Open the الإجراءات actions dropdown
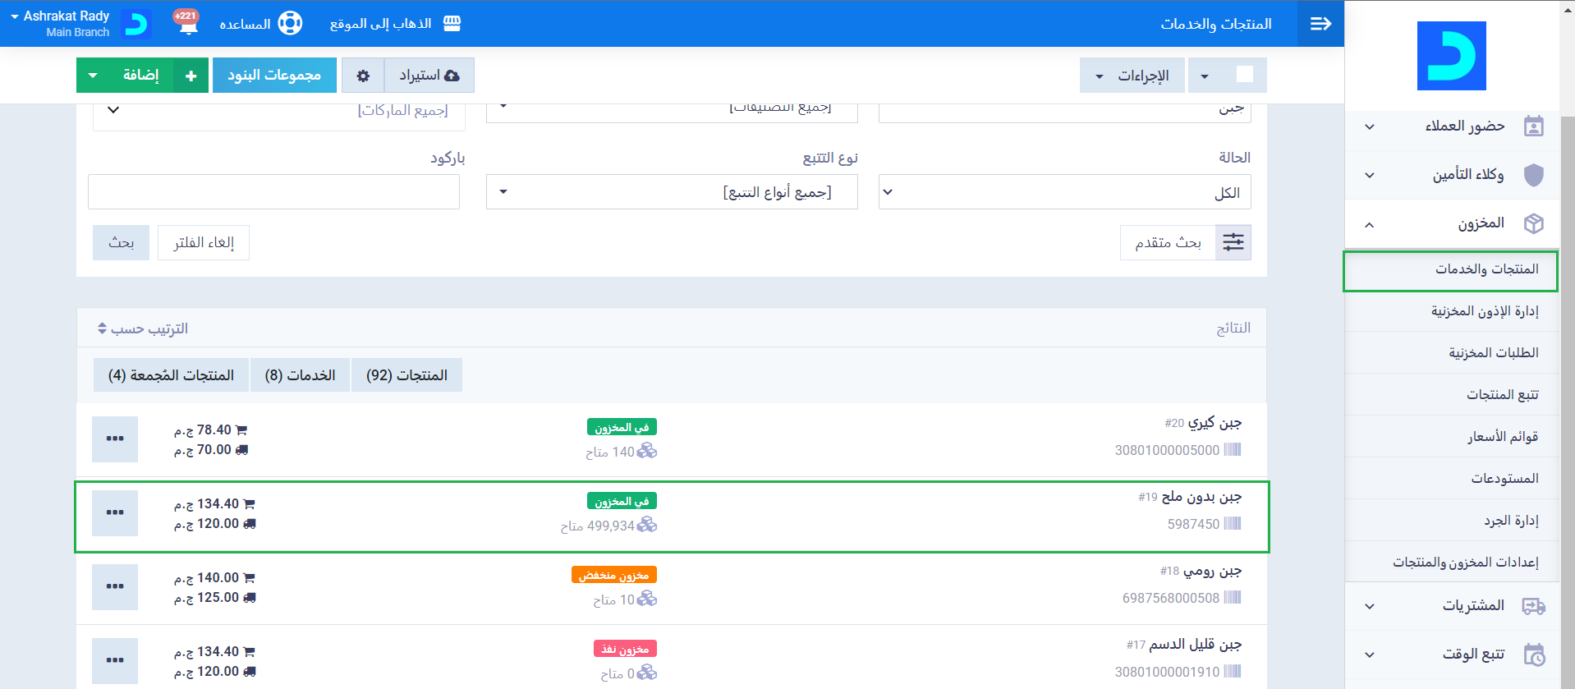This screenshot has width=1575, height=689. tap(1132, 76)
